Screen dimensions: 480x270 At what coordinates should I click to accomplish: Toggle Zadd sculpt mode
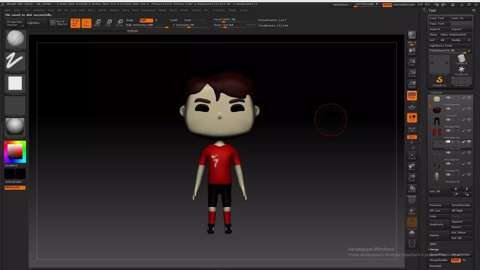point(173,20)
